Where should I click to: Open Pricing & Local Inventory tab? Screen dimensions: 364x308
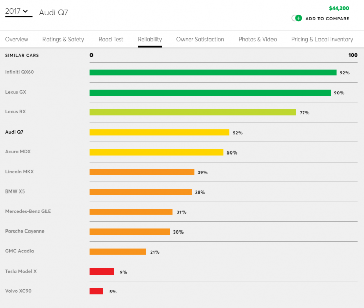tap(322, 40)
